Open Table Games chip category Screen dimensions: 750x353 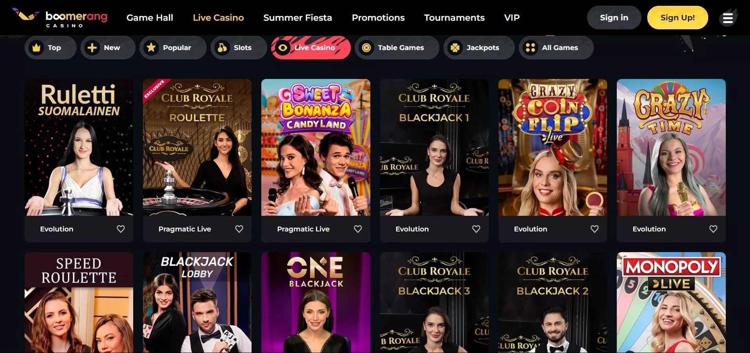point(396,48)
